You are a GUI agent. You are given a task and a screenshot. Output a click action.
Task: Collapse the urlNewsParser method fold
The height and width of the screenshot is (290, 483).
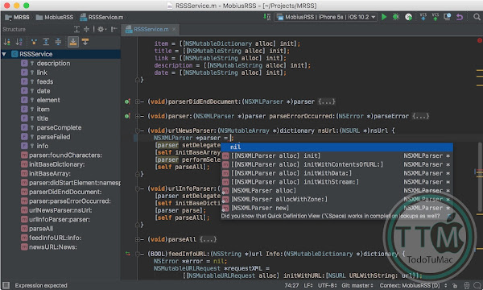click(x=138, y=130)
